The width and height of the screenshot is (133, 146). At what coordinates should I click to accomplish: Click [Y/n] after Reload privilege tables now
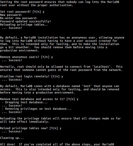(x=54, y=128)
